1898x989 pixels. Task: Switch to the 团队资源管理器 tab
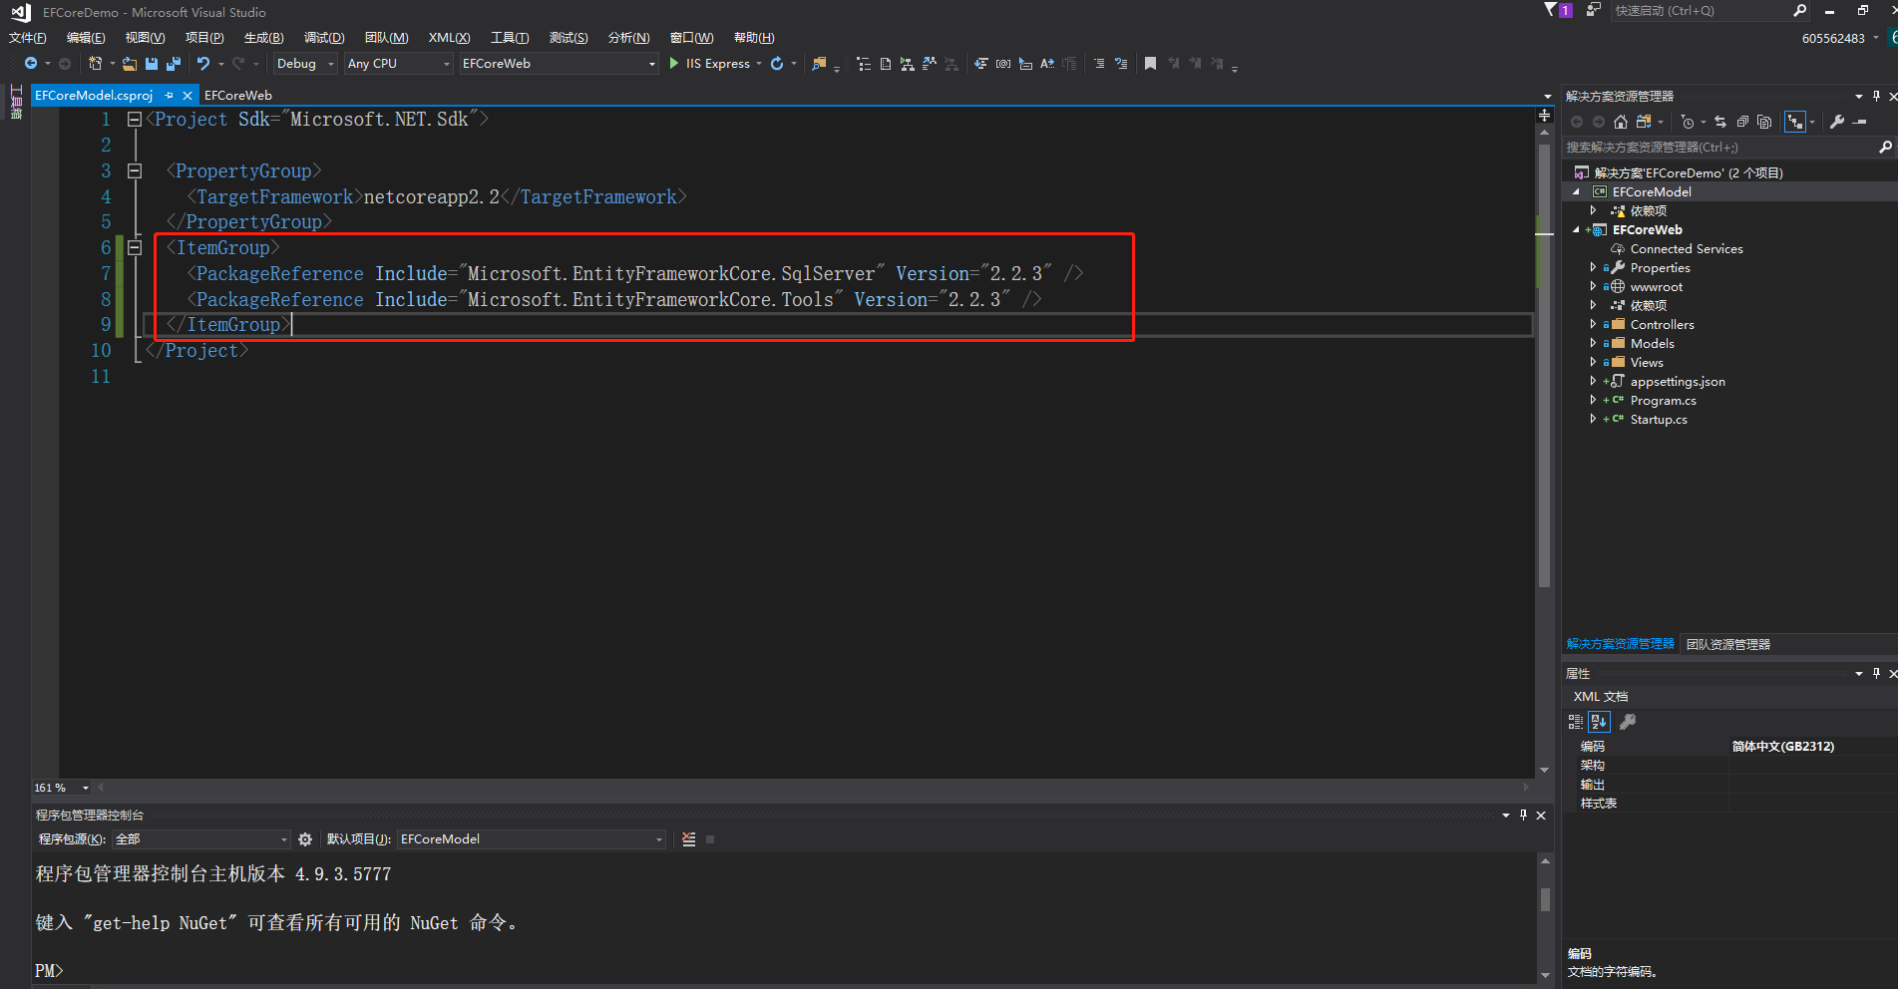[1728, 644]
